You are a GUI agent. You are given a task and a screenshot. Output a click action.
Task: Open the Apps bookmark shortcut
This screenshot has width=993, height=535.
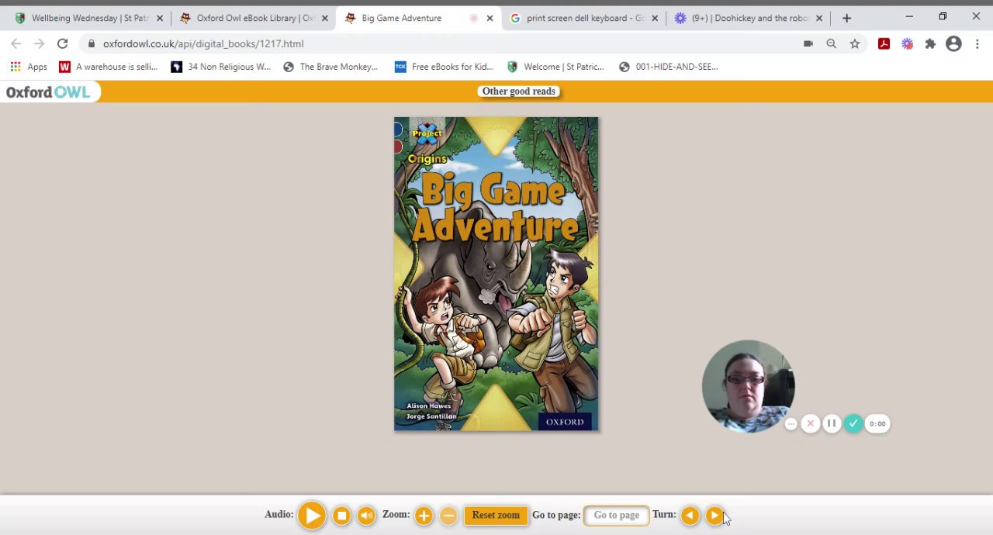click(x=29, y=67)
